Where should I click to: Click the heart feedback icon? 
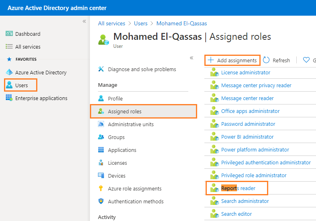(x=306, y=60)
